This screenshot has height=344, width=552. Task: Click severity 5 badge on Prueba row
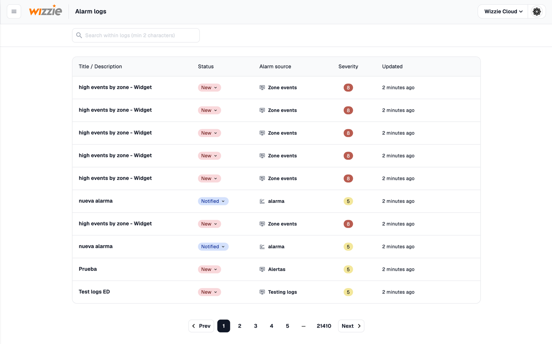tap(348, 269)
